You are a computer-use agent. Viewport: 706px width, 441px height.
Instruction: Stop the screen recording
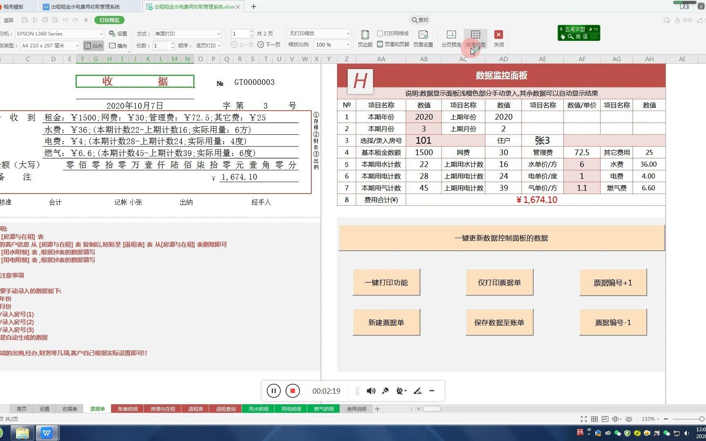point(293,391)
